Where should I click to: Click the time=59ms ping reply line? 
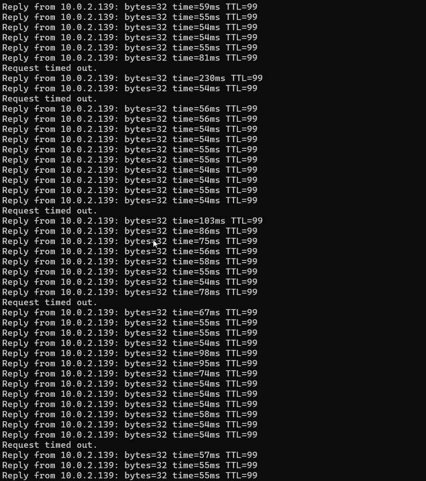[x=130, y=7]
